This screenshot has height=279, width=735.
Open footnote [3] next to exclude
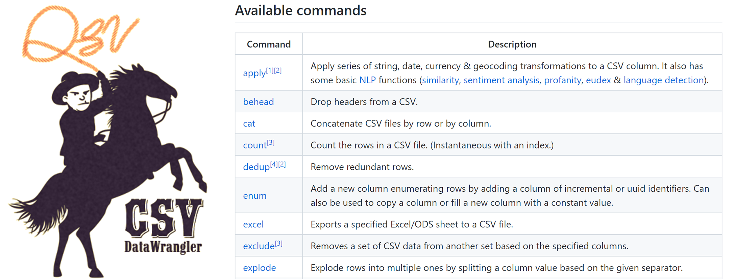(x=279, y=244)
